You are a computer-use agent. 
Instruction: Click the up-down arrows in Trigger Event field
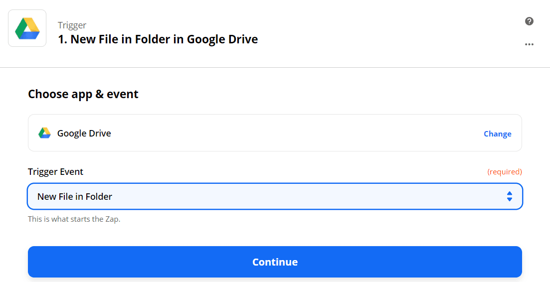[509, 196]
